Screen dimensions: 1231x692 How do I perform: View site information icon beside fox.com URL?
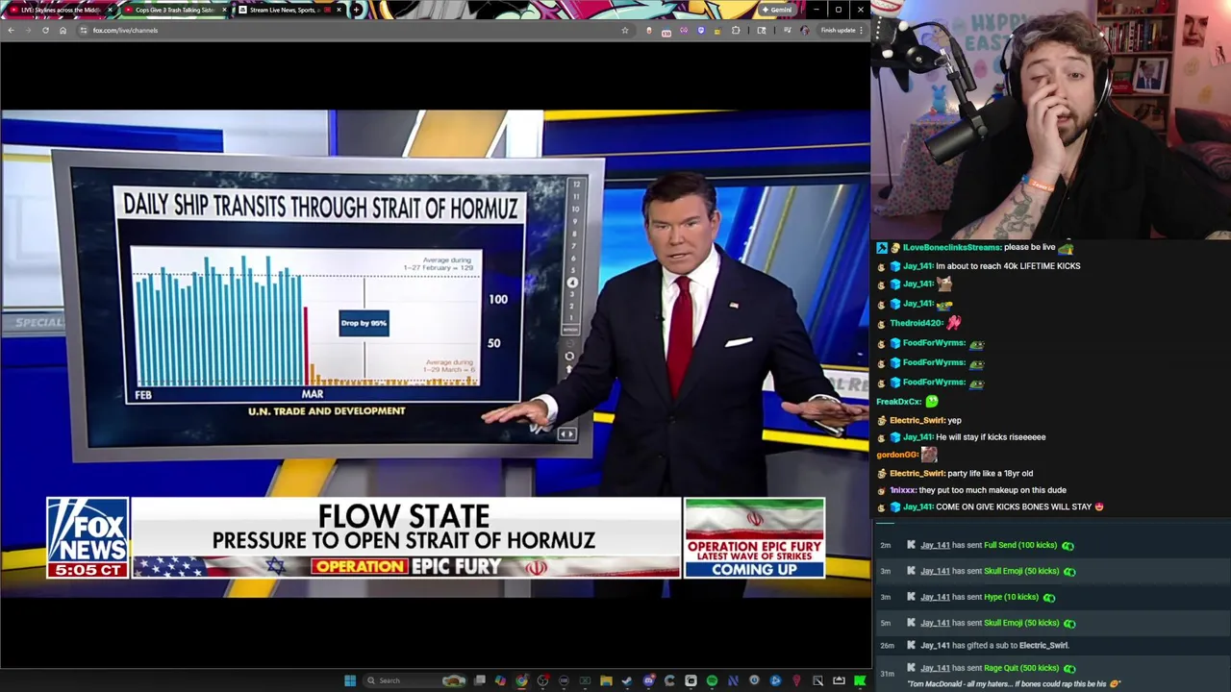point(83,30)
